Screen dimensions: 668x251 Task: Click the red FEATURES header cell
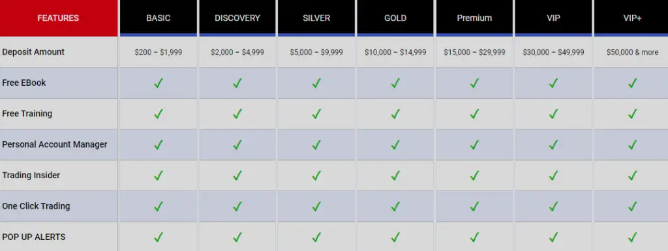click(58, 18)
